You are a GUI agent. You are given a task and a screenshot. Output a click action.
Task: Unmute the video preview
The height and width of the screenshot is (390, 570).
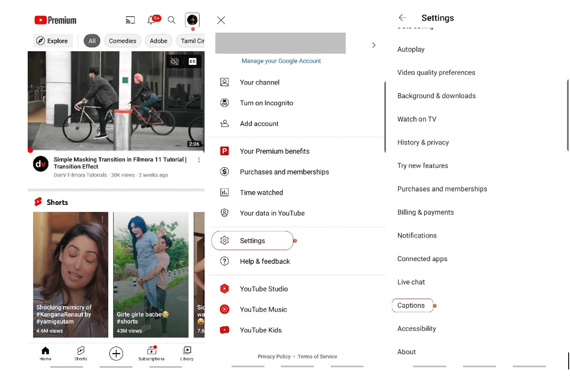[175, 62]
